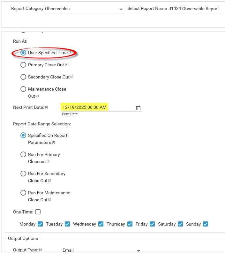
Task: Click help icon beside Output Type label
Action: pyautogui.click(x=41, y=250)
